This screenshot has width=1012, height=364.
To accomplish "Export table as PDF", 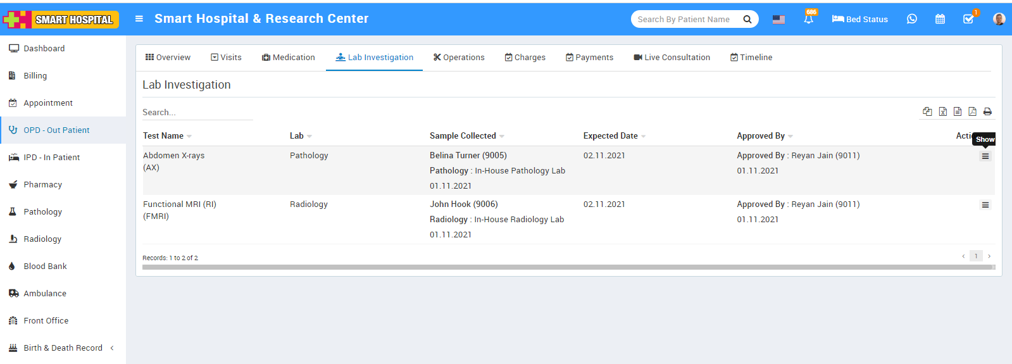I will click(x=972, y=111).
